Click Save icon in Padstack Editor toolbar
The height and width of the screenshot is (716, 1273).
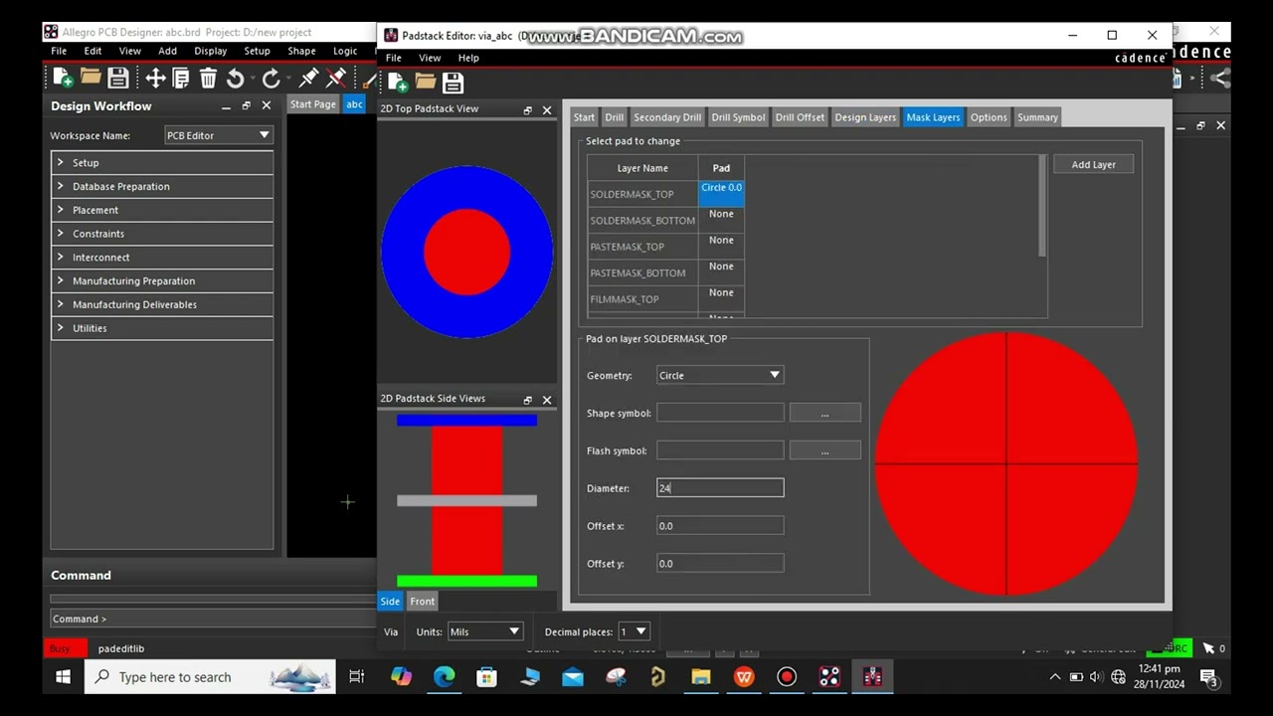pos(453,83)
